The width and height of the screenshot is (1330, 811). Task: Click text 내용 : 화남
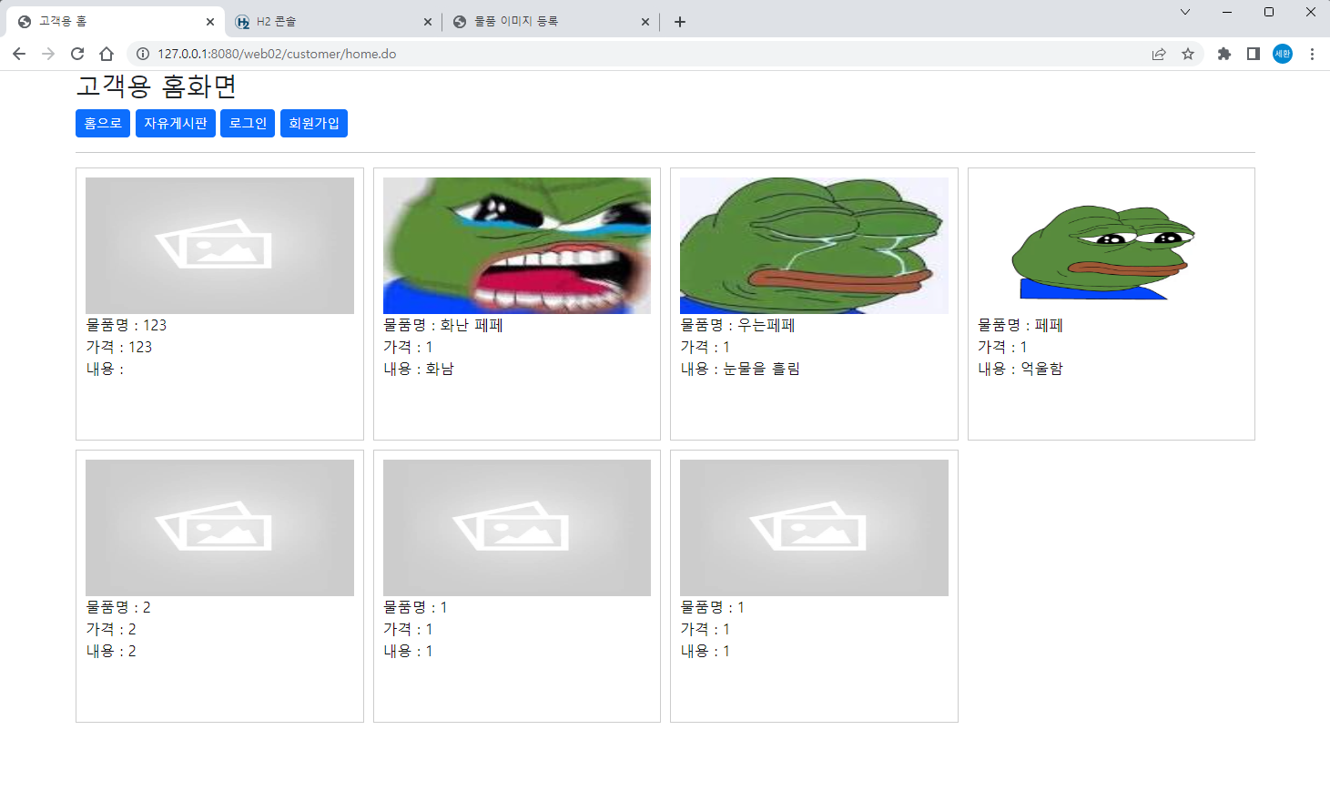coord(419,369)
